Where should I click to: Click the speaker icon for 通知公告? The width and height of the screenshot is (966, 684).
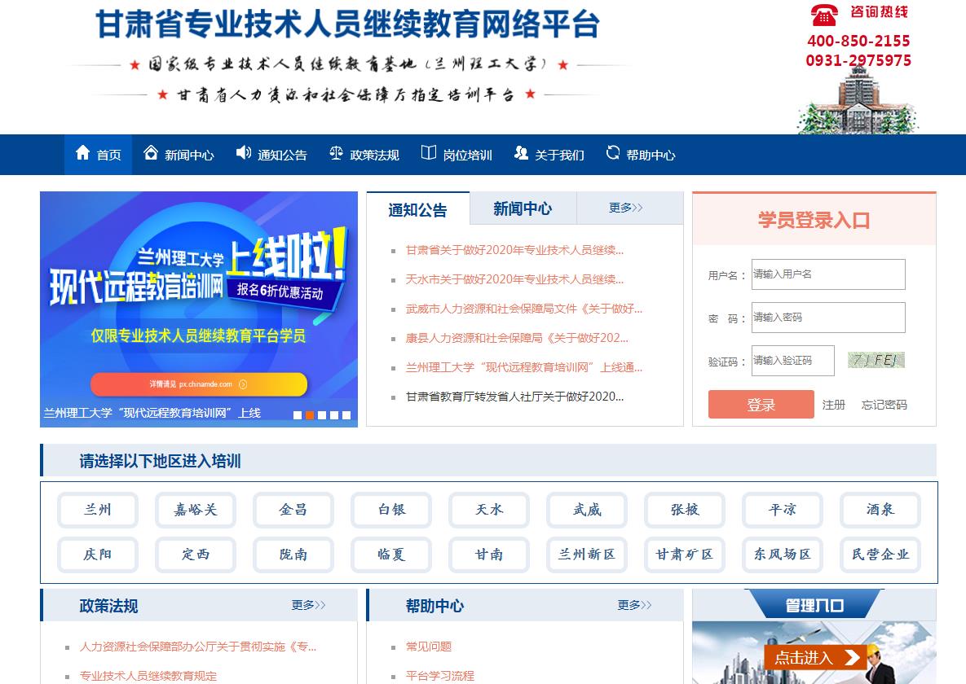[244, 153]
